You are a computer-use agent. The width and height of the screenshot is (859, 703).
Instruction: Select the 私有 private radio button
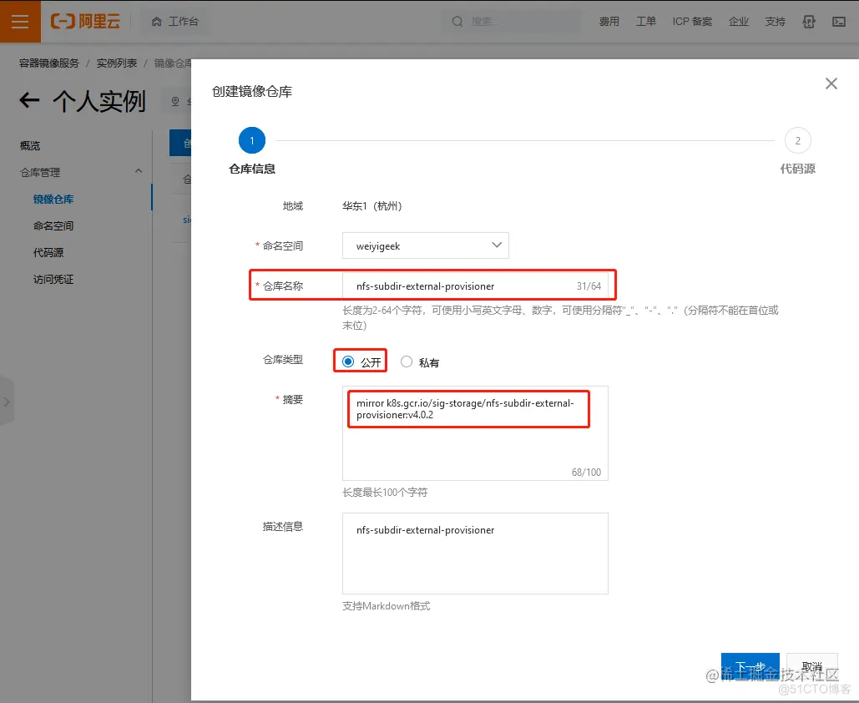pyautogui.click(x=407, y=362)
